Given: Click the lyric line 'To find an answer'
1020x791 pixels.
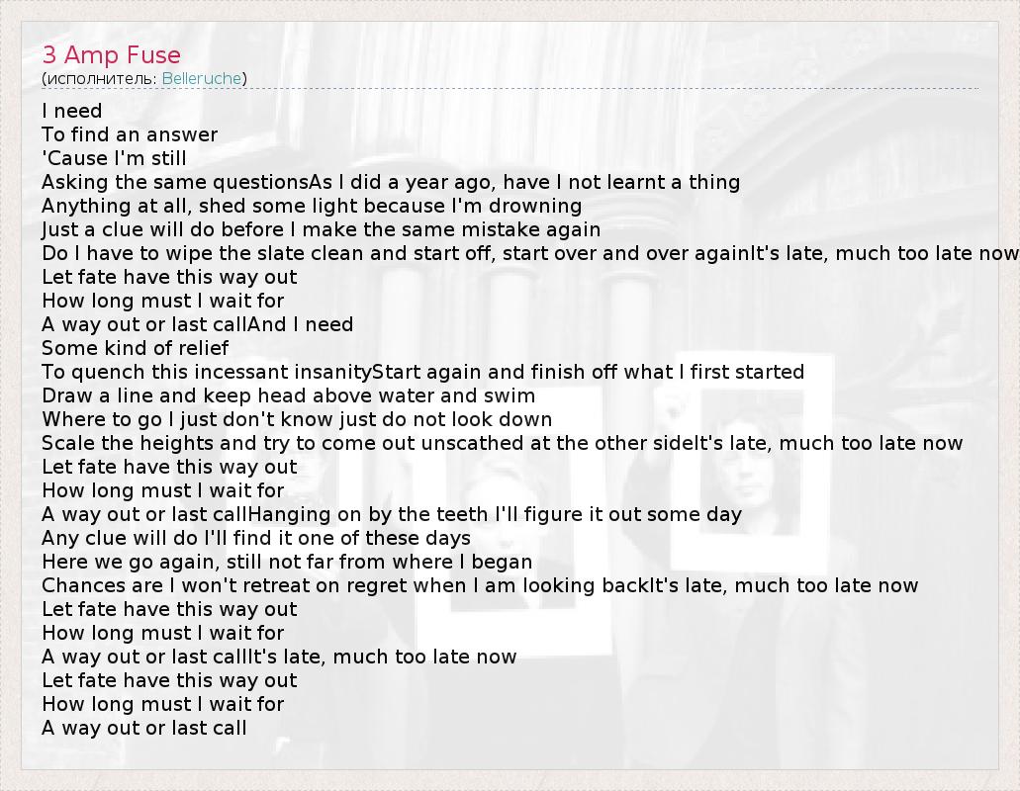Looking at the screenshot, I should point(130,134).
